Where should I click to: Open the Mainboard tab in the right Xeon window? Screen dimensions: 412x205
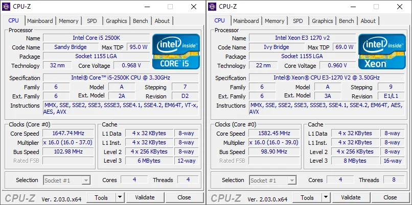point(246,21)
